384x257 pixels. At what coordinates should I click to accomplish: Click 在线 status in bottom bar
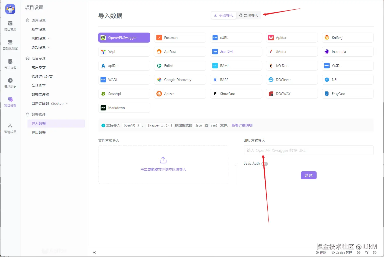321,253
